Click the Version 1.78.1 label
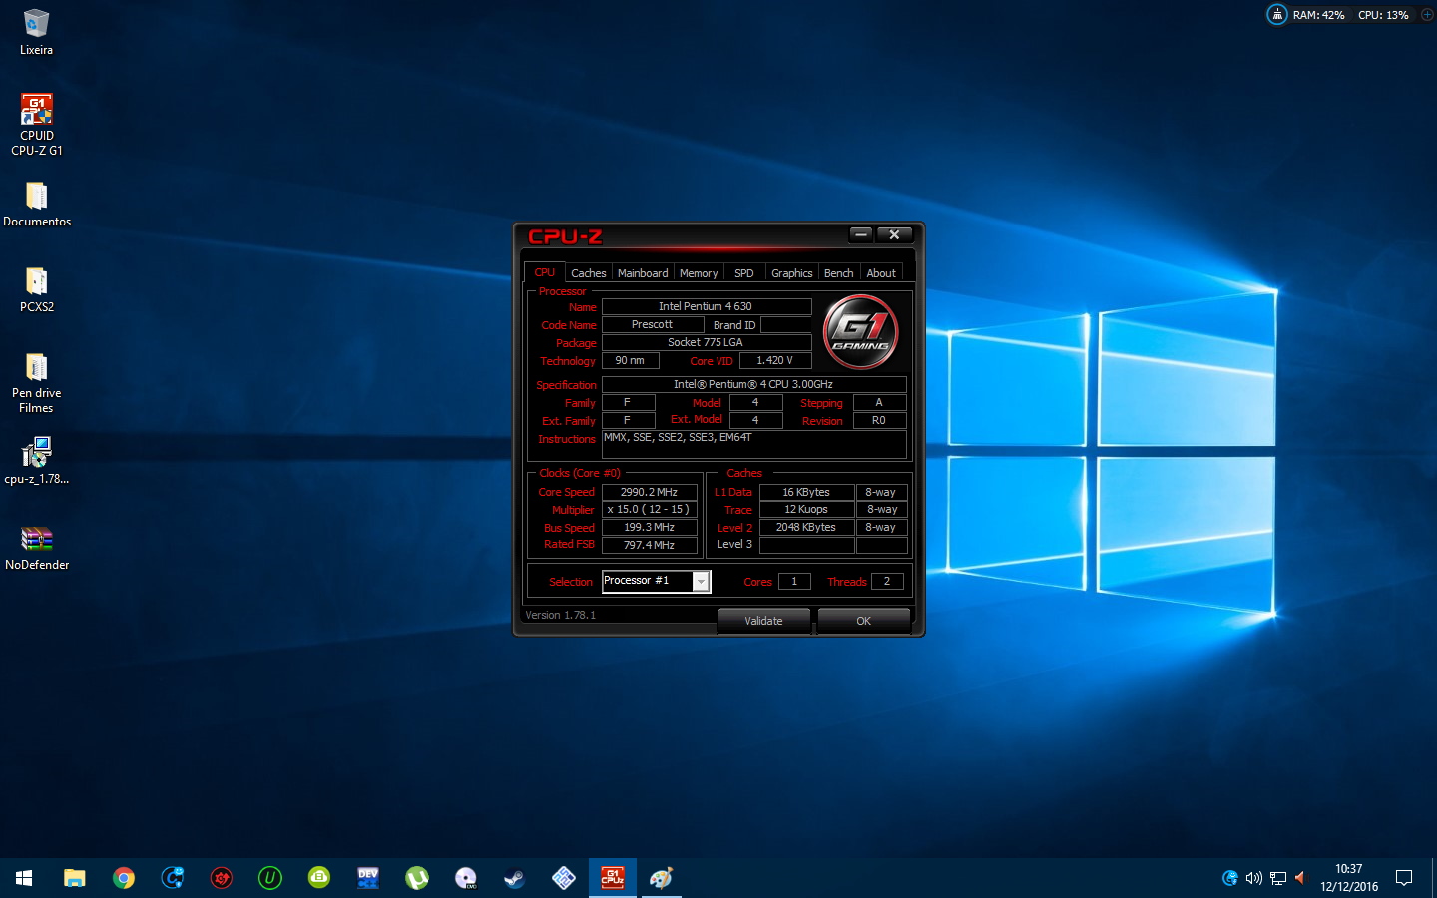1437x898 pixels. tap(560, 615)
